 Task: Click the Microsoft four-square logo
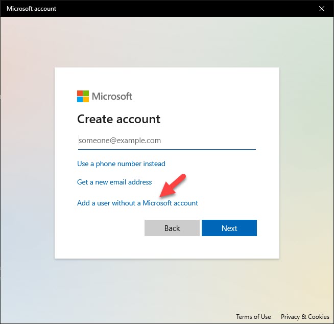[83, 97]
